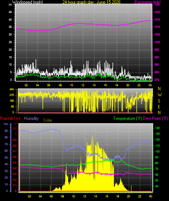Click hour 18 under the windspeed chart
The height and width of the screenshot is (201, 169).
point(116,85)
